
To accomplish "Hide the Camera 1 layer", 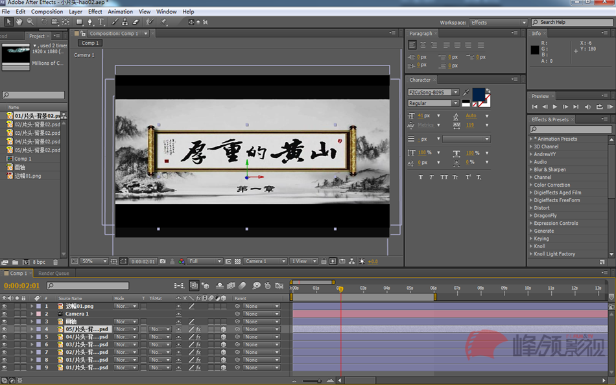I will (x=4, y=314).
